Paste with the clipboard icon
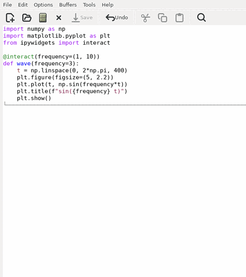This screenshot has width=246, height=277. pos(179,18)
